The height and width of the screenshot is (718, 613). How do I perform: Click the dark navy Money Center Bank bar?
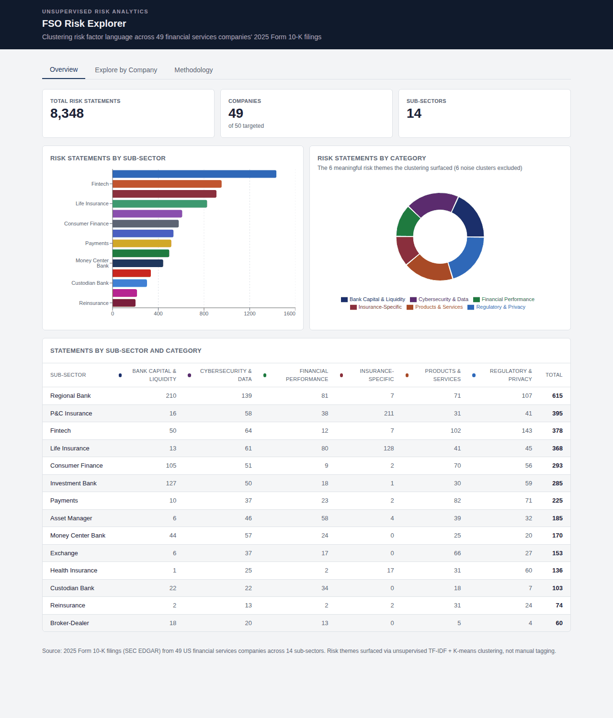138,263
